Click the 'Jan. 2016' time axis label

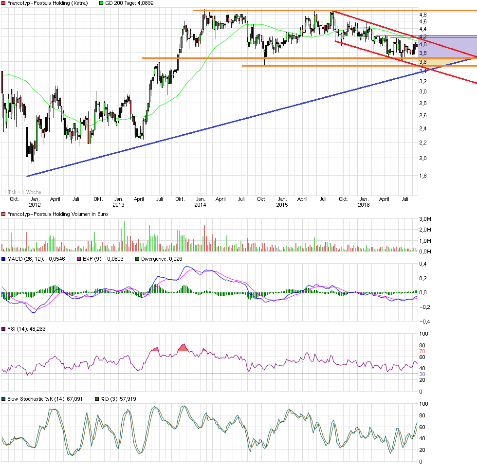click(364, 202)
